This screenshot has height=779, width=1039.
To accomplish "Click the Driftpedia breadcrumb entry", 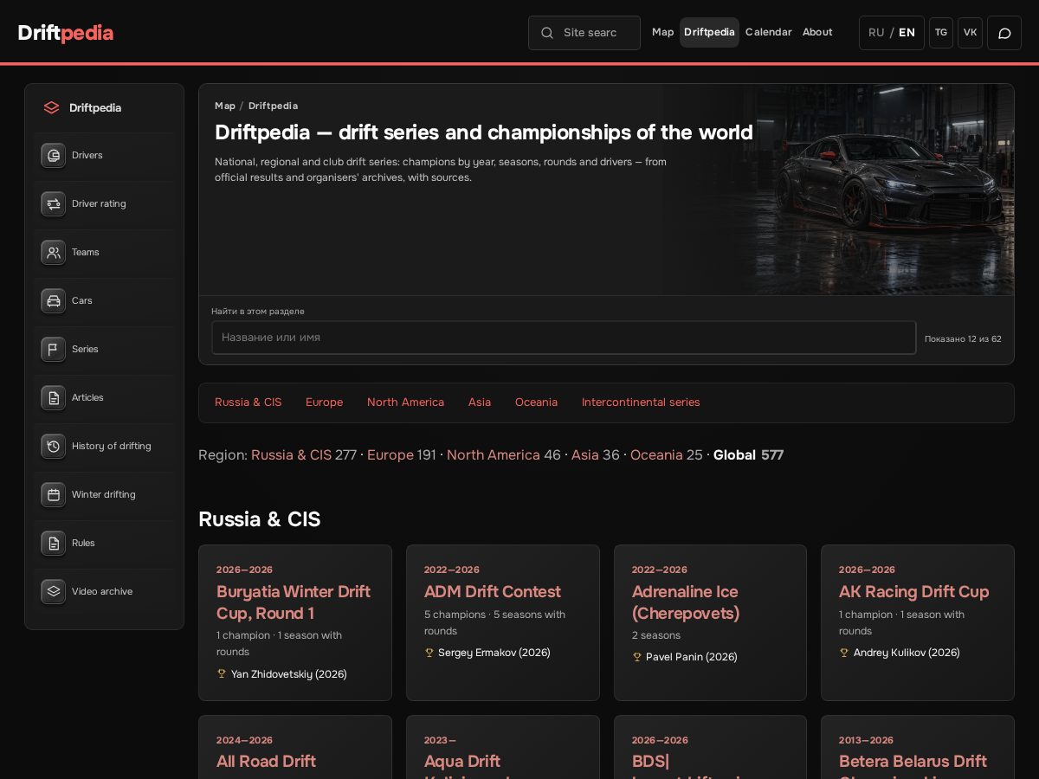I will 273,106.
